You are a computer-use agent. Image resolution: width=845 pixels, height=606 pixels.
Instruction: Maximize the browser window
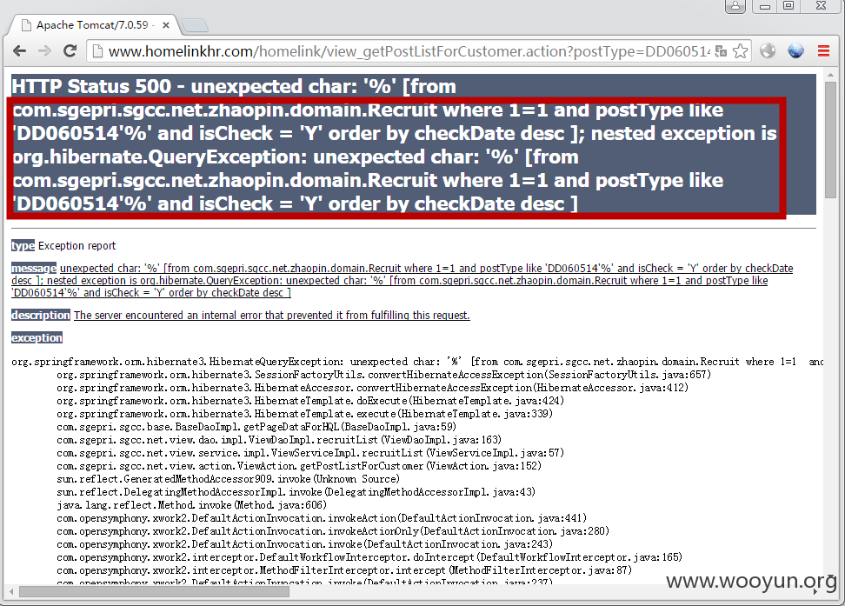coord(788,6)
